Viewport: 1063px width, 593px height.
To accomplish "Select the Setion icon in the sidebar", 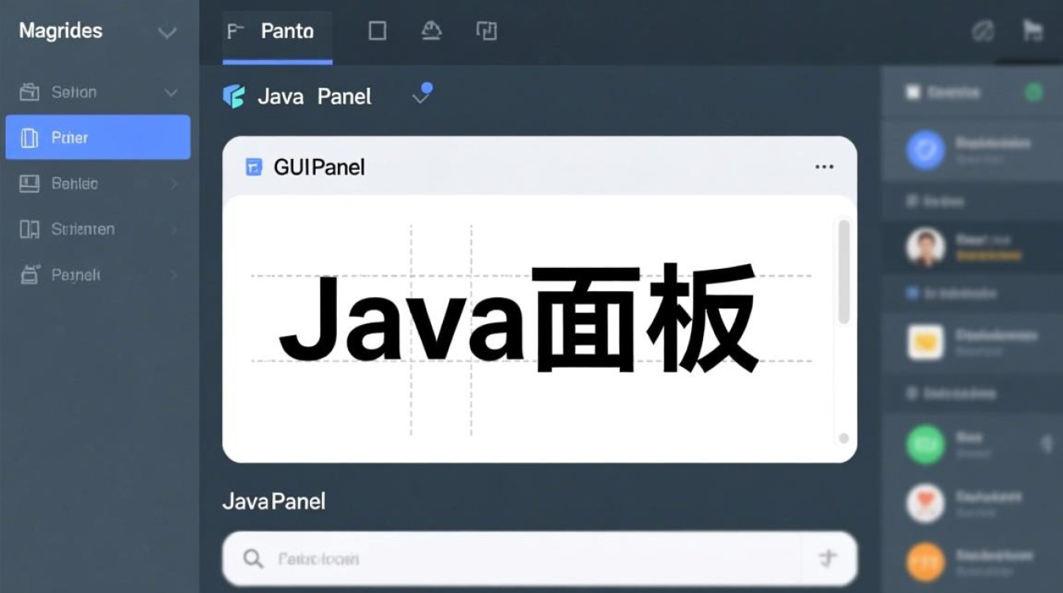I will pyautogui.click(x=28, y=92).
